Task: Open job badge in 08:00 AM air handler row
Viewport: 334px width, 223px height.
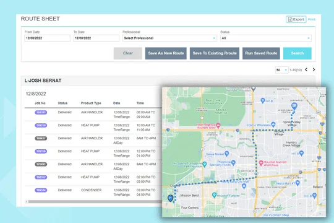Action: coord(41,113)
